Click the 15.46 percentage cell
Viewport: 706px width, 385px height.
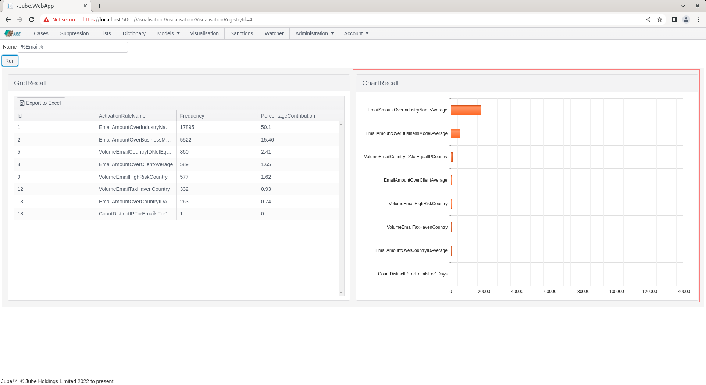point(298,140)
